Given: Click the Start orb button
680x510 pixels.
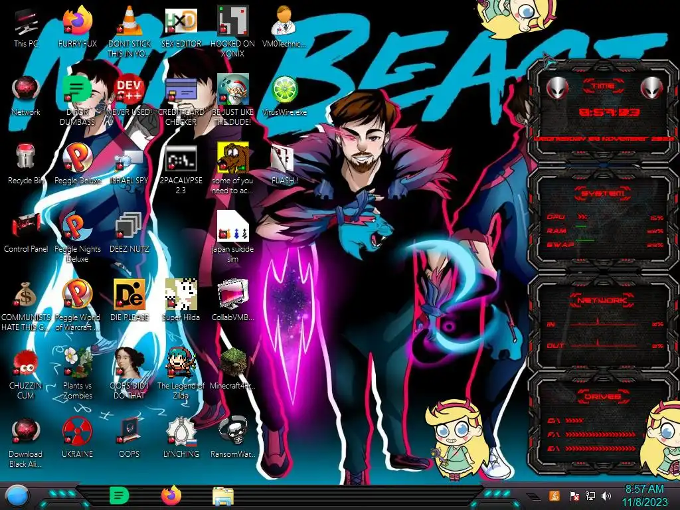Looking at the screenshot, I should click(x=17, y=495).
